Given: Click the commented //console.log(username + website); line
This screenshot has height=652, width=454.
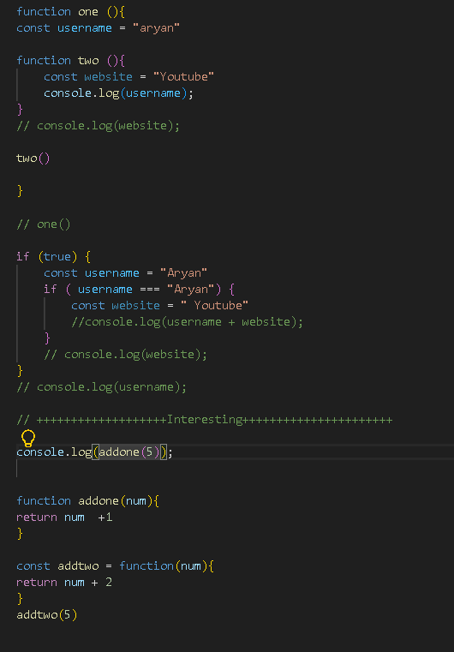Looking at the screenshot, I should pyautogui.click(x=187, y=322).
